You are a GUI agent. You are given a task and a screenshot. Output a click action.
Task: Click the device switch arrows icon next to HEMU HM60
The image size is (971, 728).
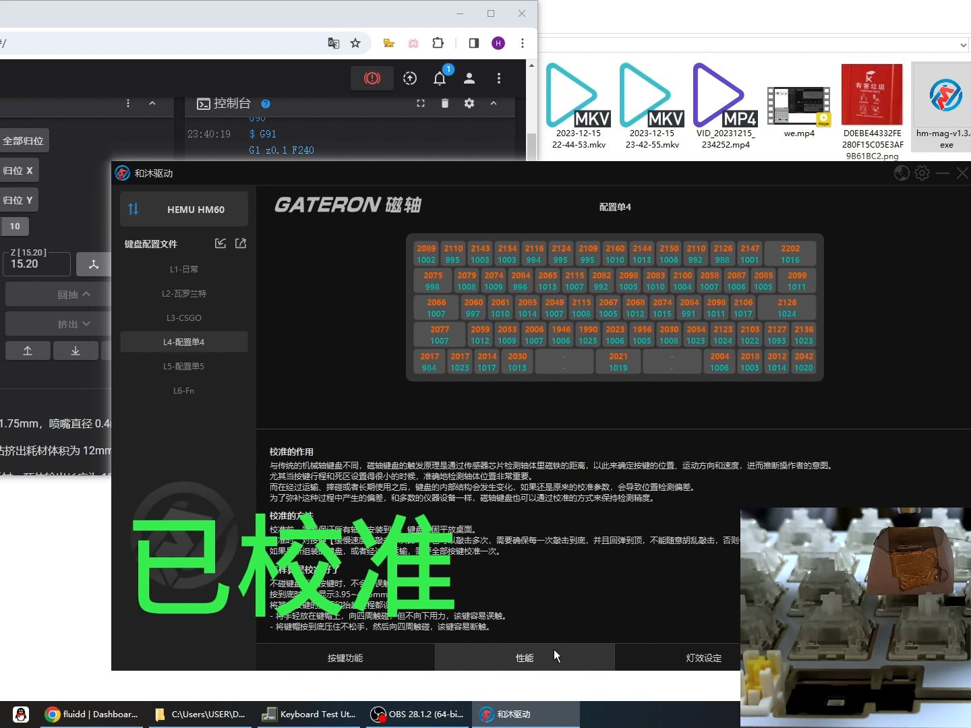coord(134,209)
